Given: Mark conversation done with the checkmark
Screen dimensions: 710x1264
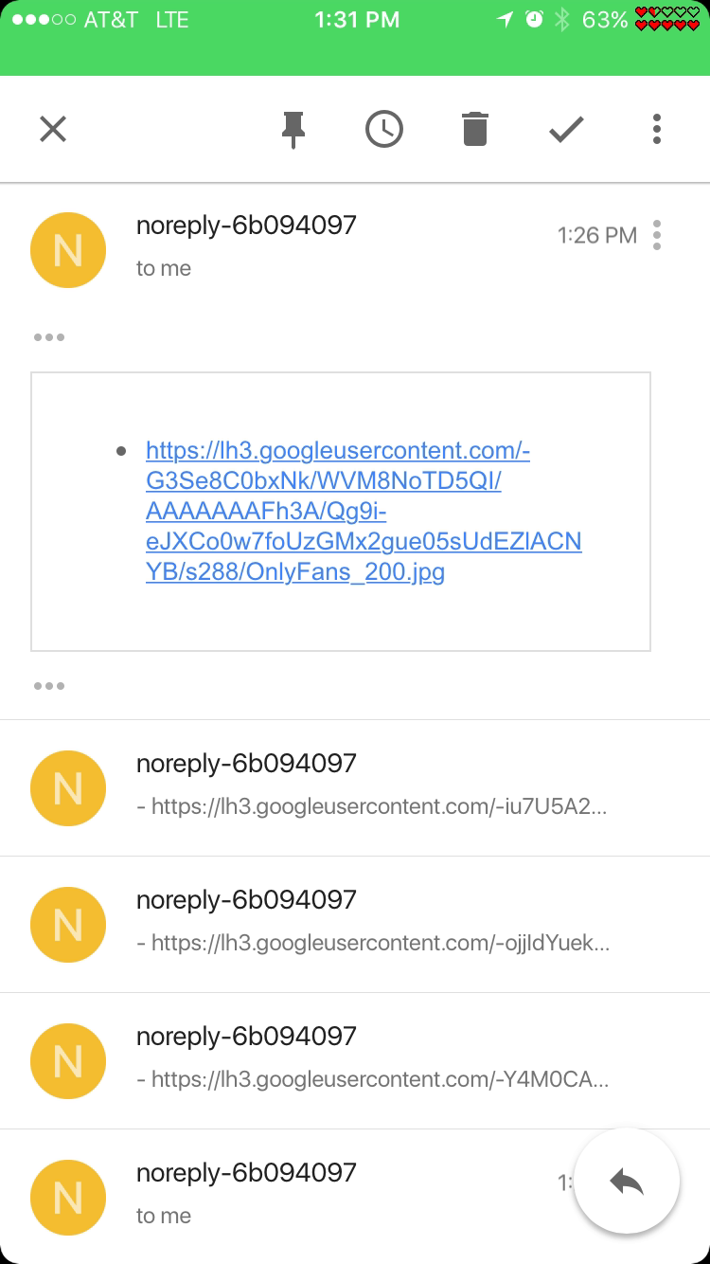Looking at the screenshot, I should click(566, 129).
